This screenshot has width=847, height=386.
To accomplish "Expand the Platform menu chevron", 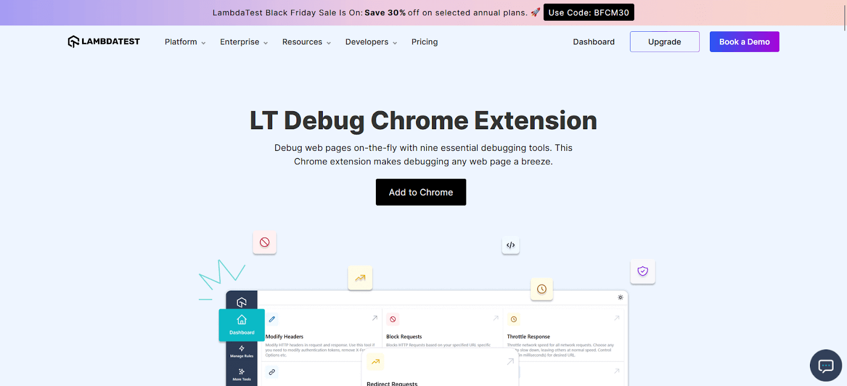I will (x=203, y=43).
